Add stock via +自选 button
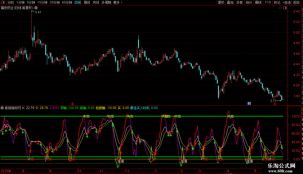 point(287,2)
